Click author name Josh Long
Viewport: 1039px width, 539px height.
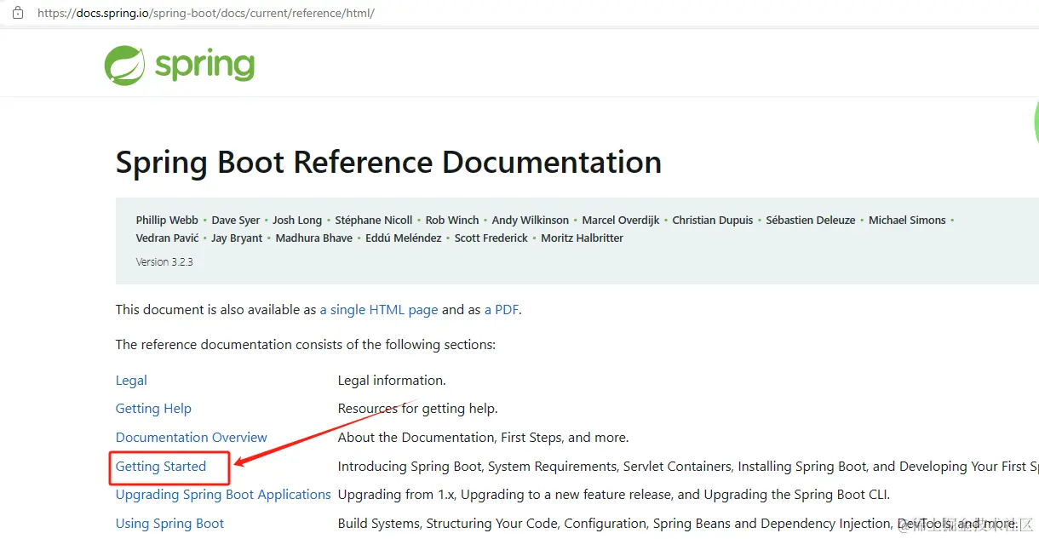[297, 220]
